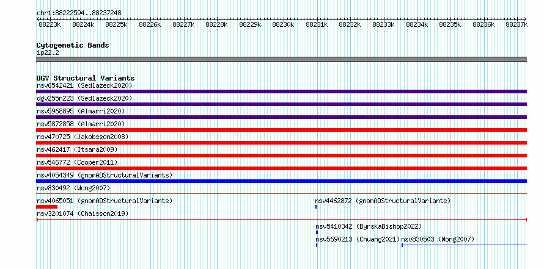Open the nsv3201074 (Chaisson2019) label
This screenshot has height=269, width=544.
(x=83, y=213)
